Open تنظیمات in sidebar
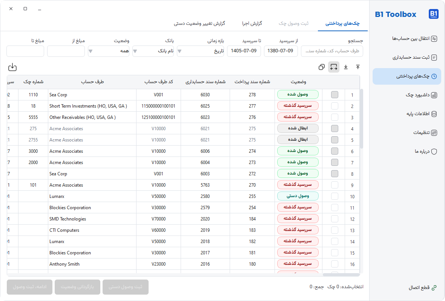This screenshot has height=301, width=445. (407, 133)
